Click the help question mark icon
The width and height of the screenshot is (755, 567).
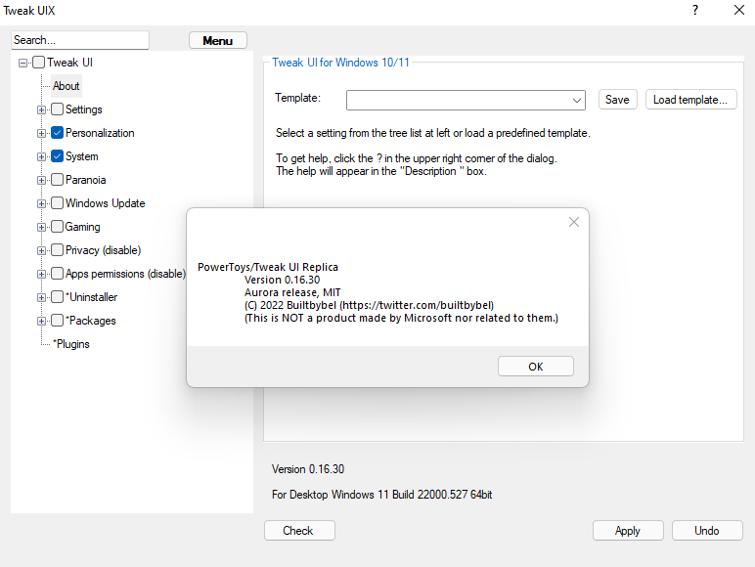(x=694, y=10)
